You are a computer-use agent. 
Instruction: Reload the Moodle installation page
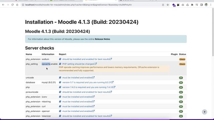pyautogui.click(x=12, y=5)
